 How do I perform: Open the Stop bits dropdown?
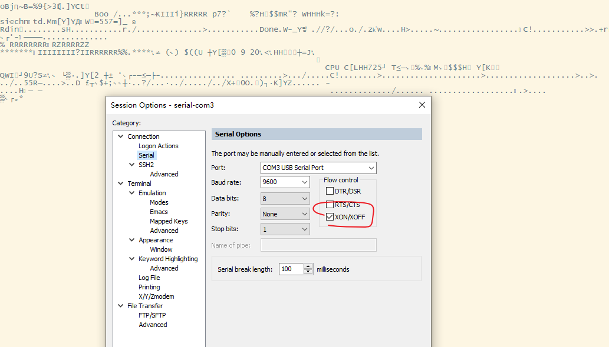tap(305, 229)
